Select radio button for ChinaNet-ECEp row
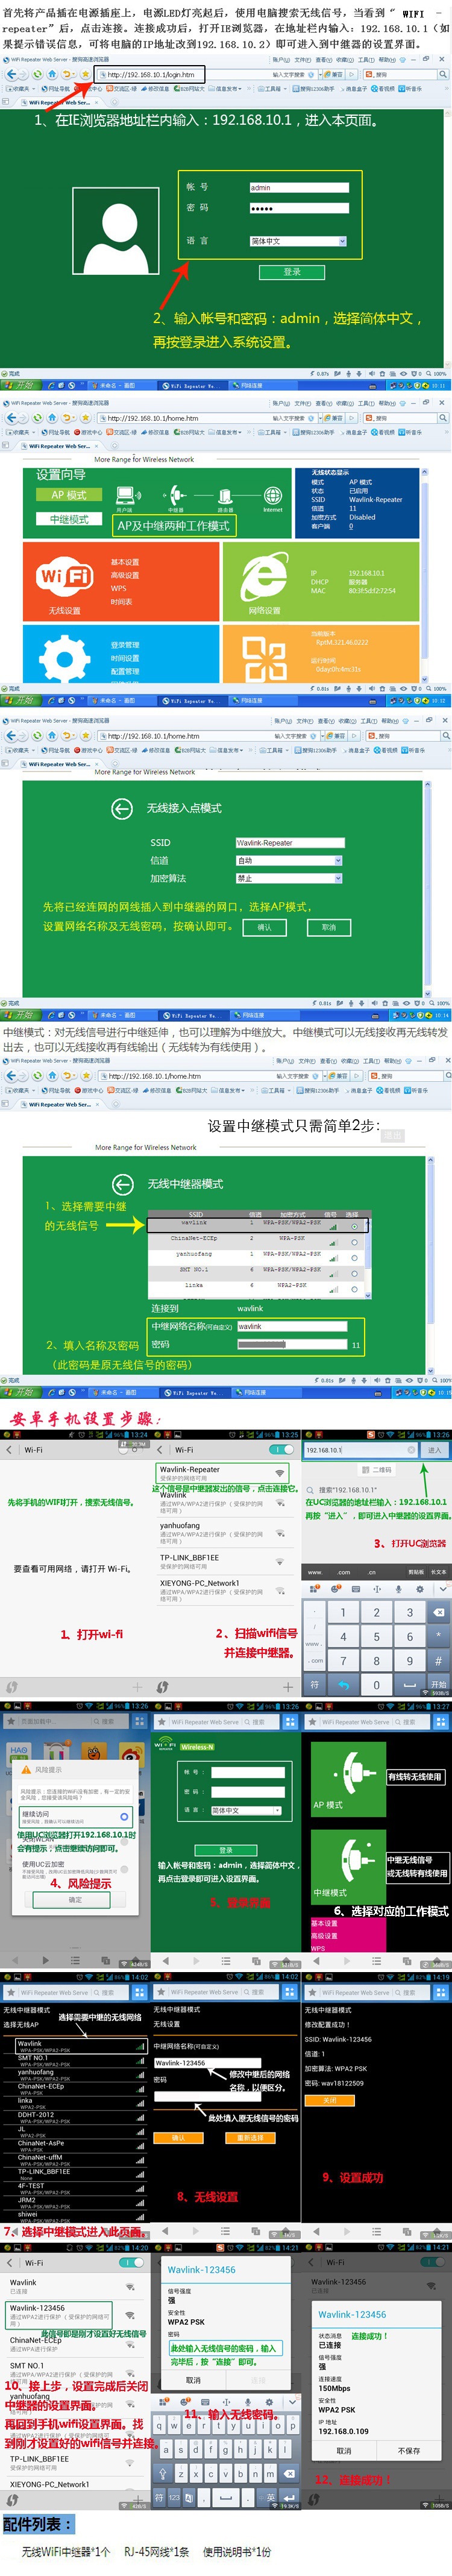The height and width of the screenshot is (2576, 452). coord(354,1242)
